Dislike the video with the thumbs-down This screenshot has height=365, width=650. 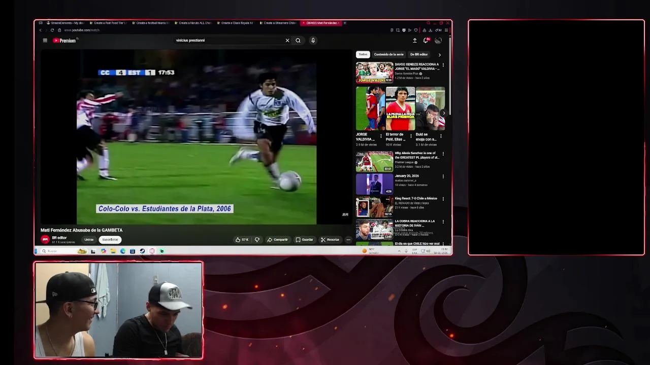(257, 239)
